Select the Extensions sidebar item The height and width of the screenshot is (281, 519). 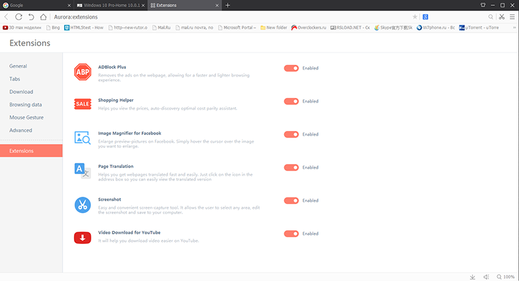(x=31, y=151)
